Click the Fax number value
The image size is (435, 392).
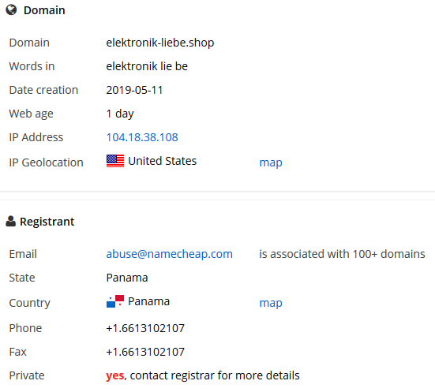point(145,352)
